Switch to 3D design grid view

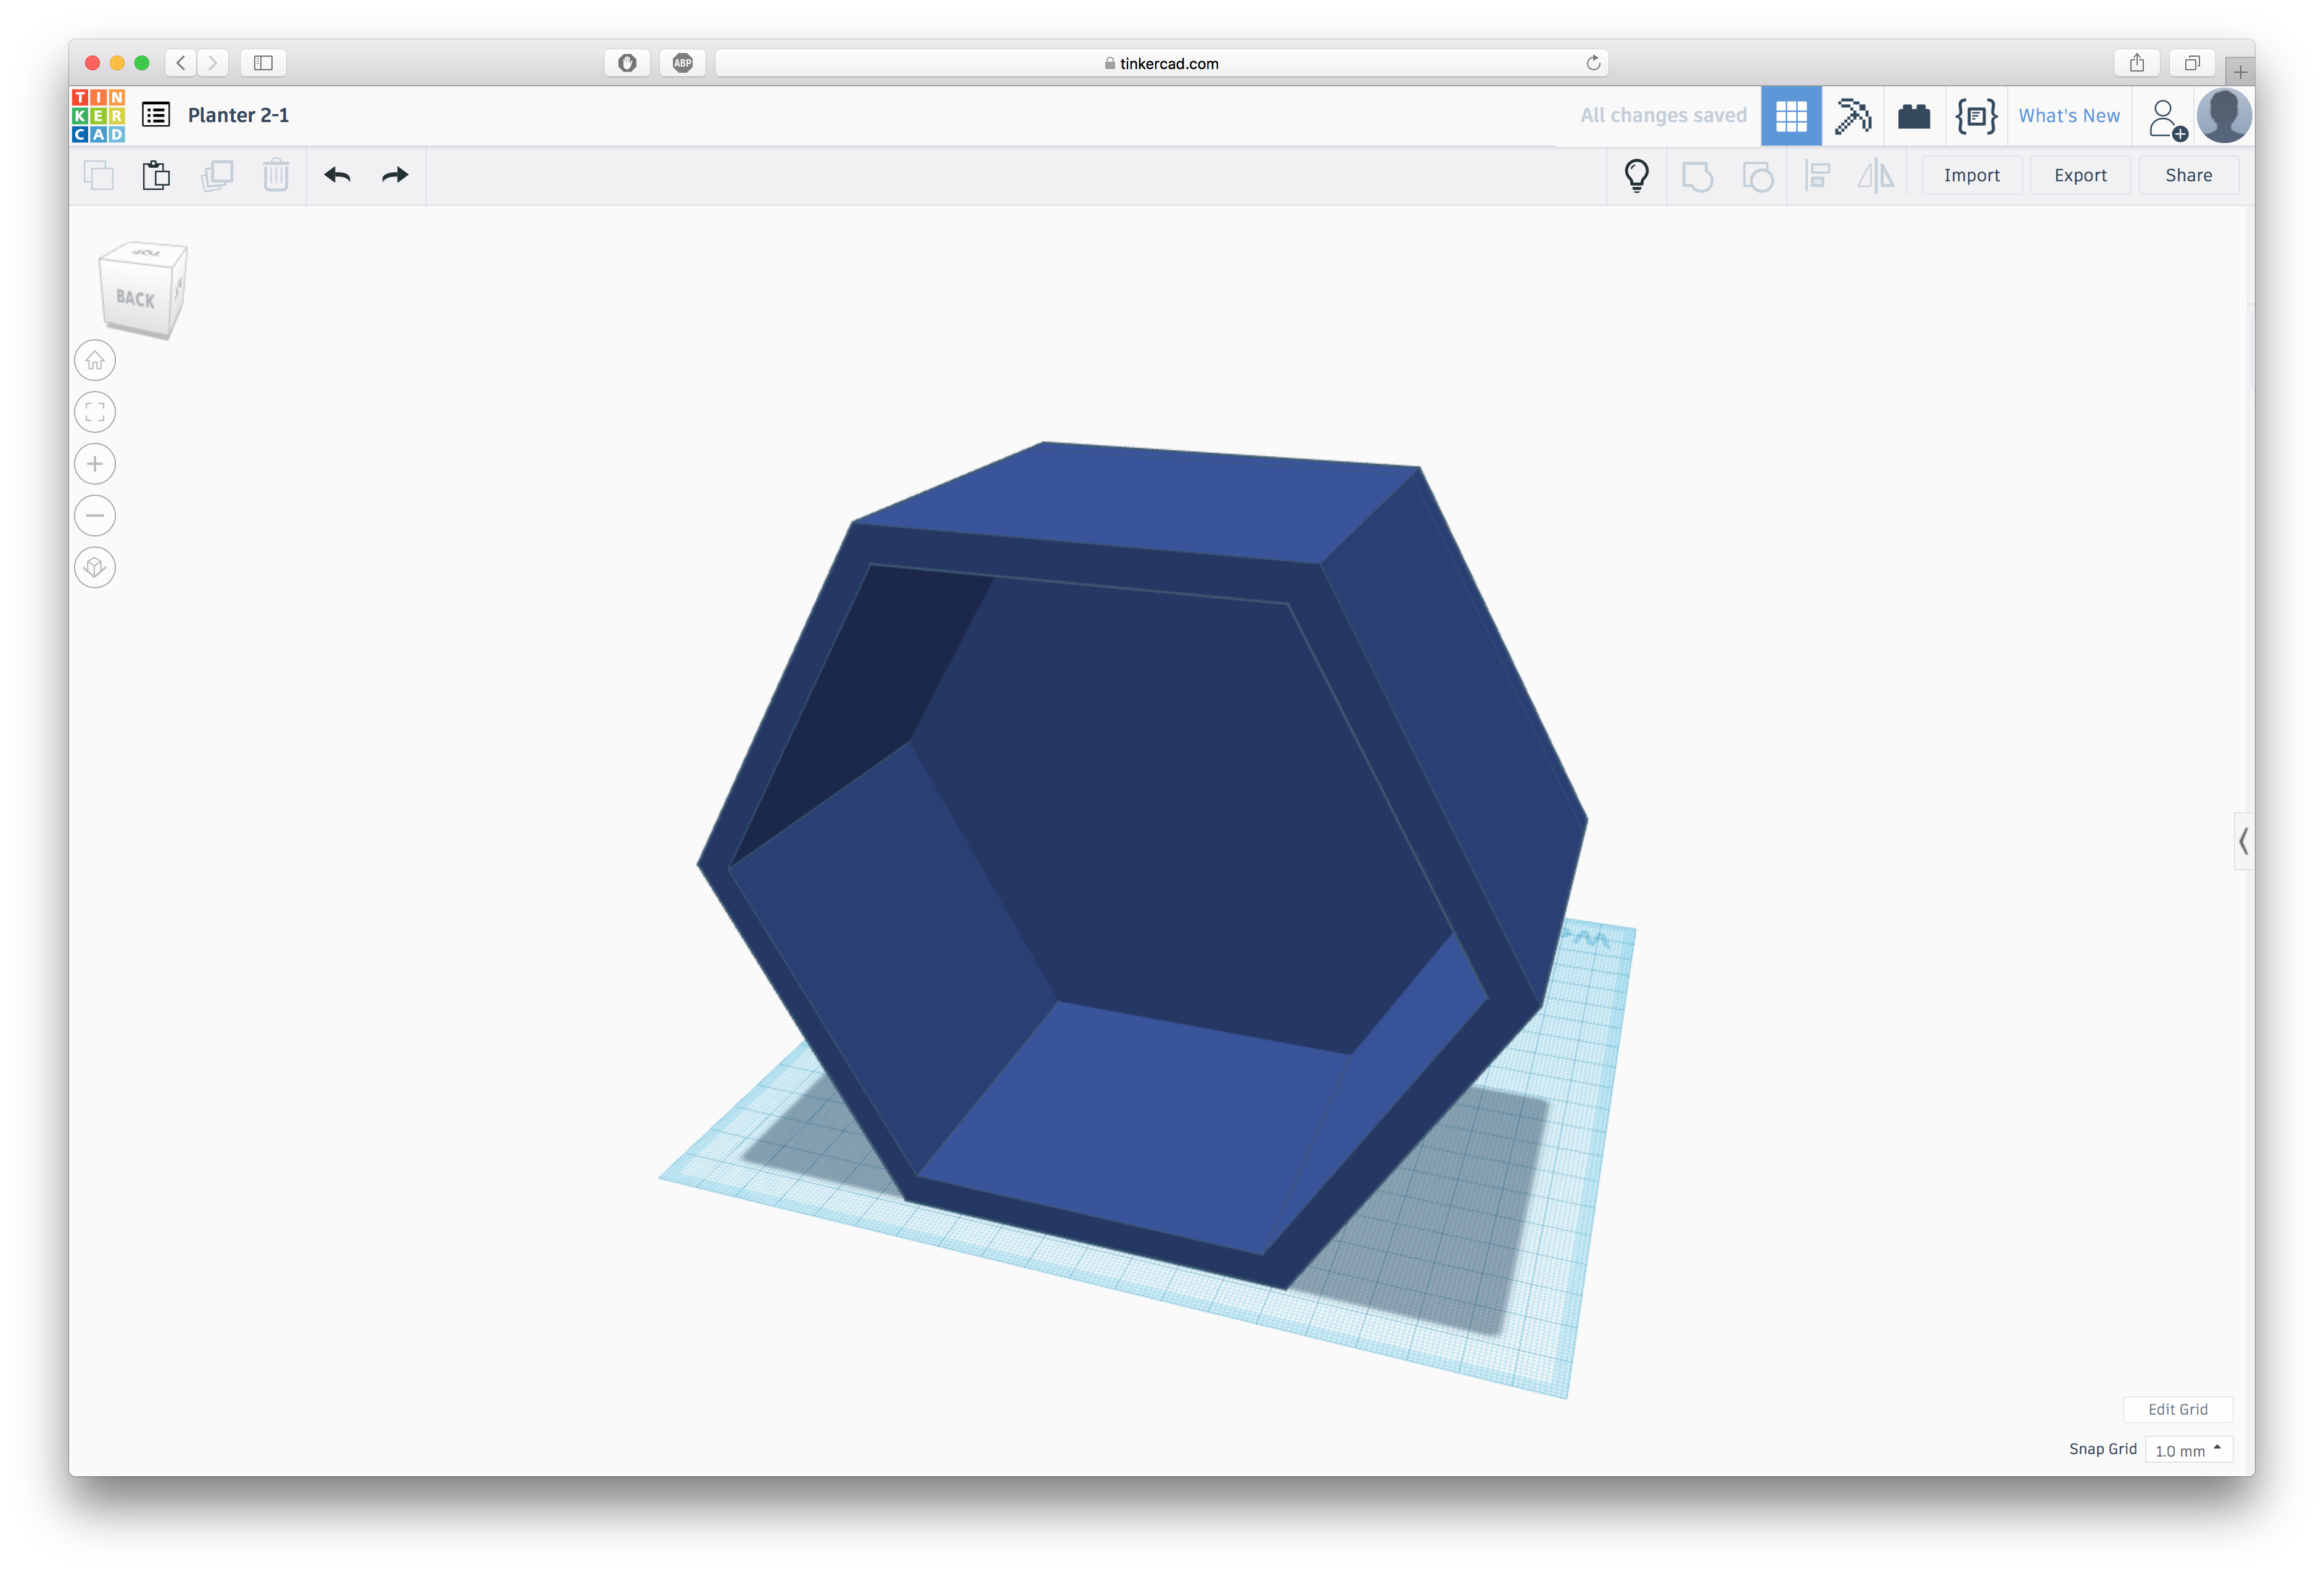[x=1790, y=116]
